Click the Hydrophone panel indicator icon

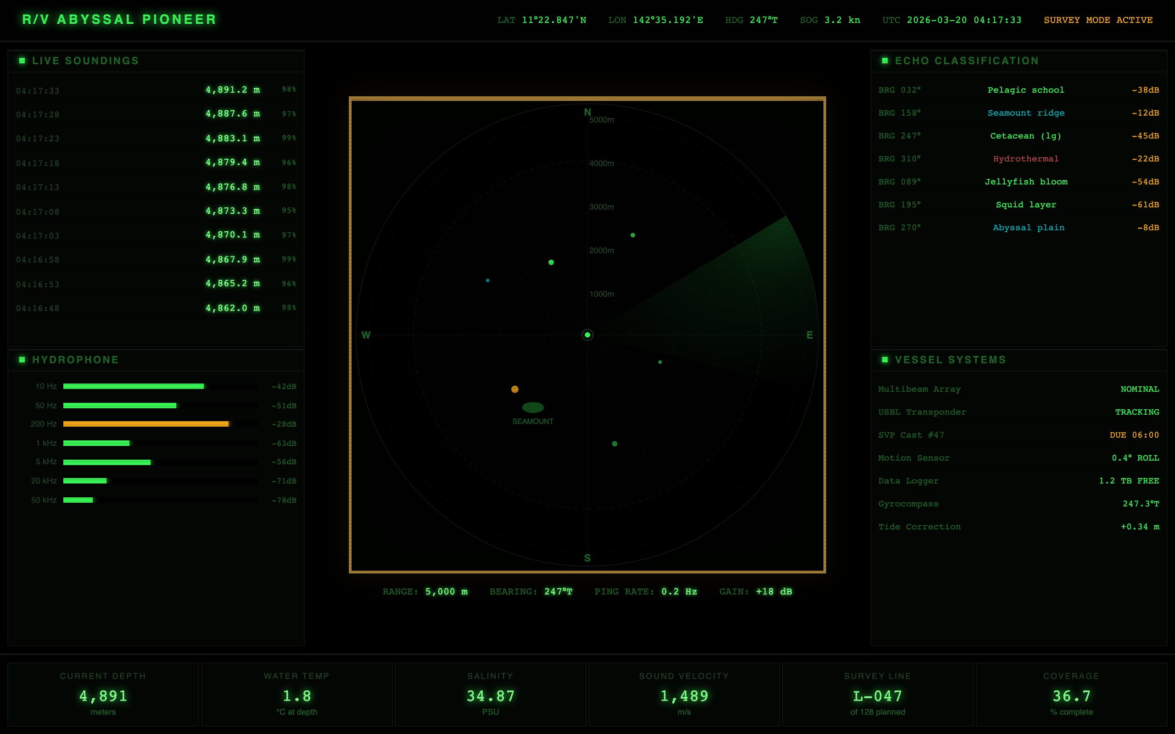coord(22,360)
